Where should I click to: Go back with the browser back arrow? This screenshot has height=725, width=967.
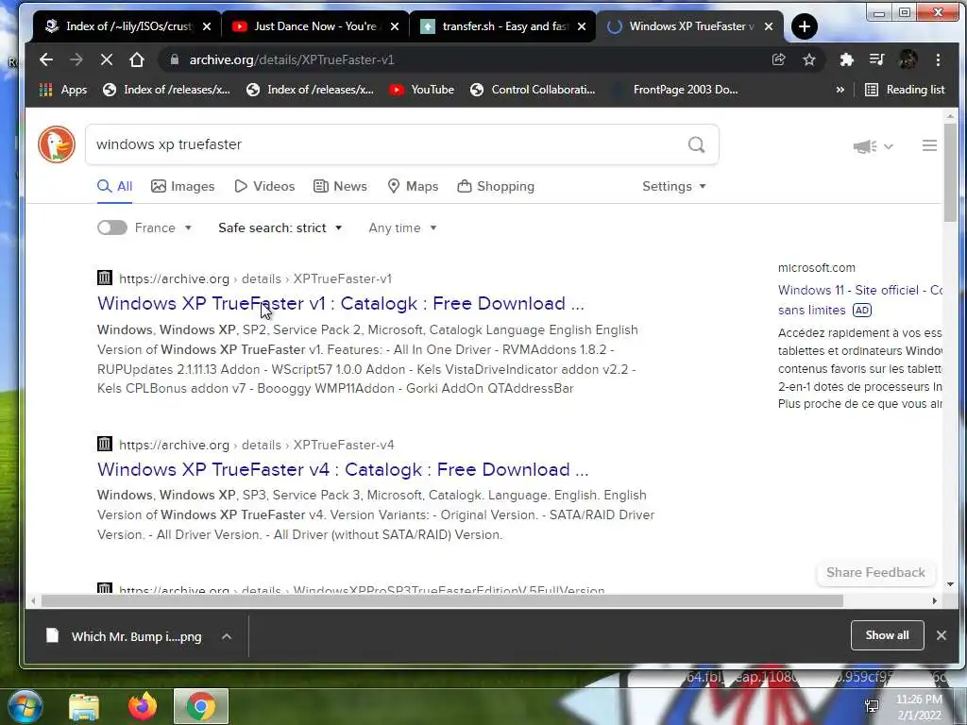click(x=46, y=59)
